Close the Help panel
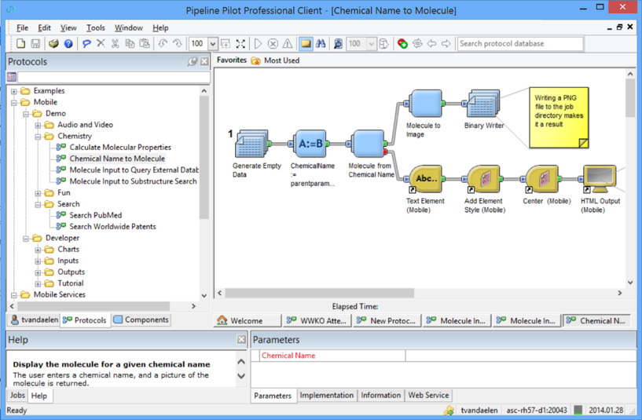Viewport: 642px width, 420px height. click(x=241, y=339)
